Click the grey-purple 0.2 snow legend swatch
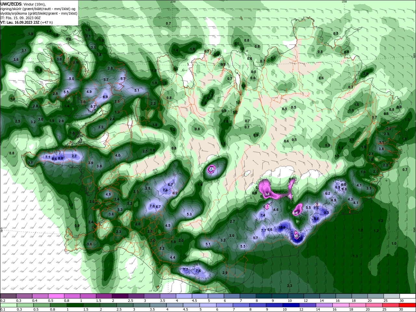The width and height of the screenshot is (416, 312). coord(8,296)
